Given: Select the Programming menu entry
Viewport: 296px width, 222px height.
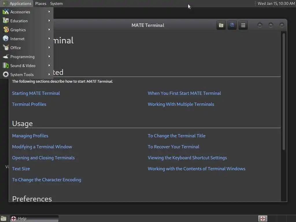Looking at the screenshot, I should point(27,56).
